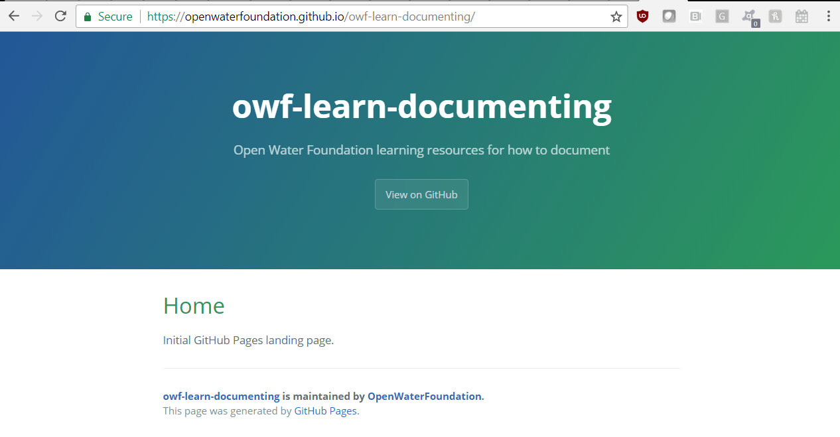Open the OpenWaterFoundation maintainer link

(424, 396)
